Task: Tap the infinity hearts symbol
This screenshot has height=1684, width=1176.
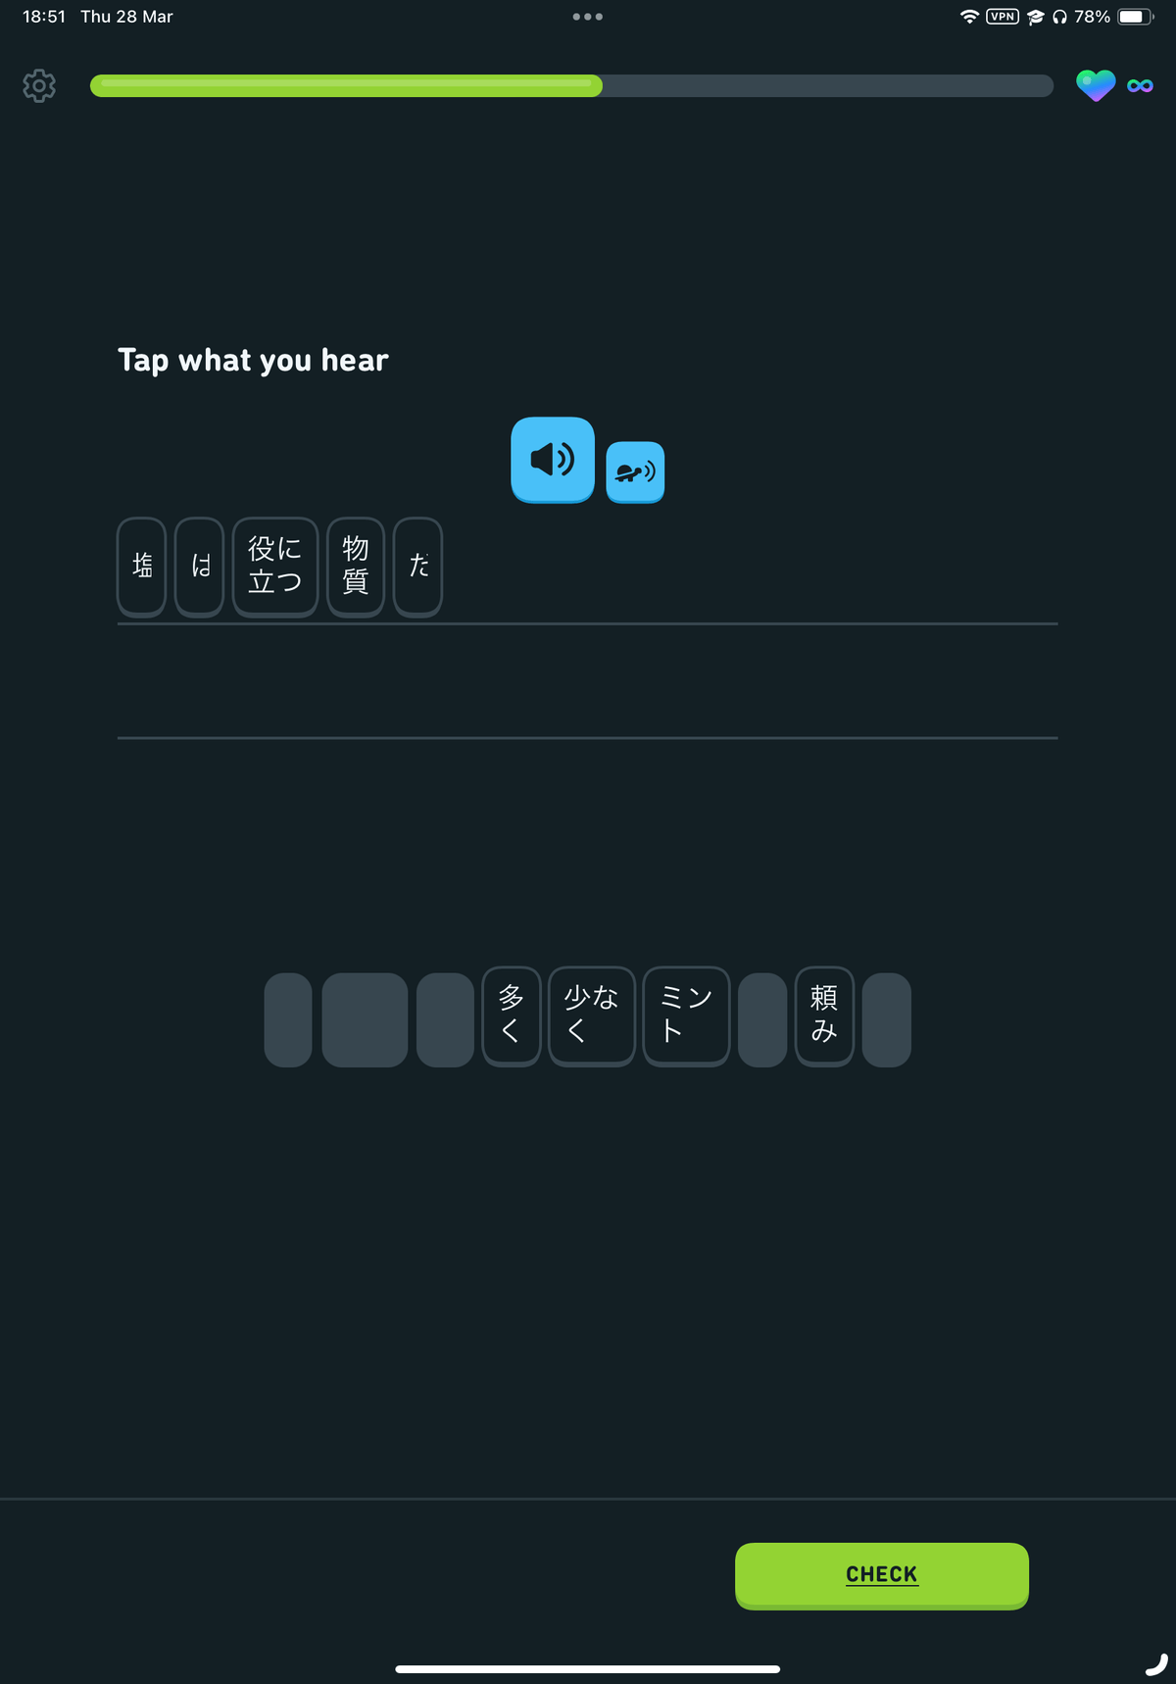Action: pyautogui.click(x=1141, y=86)
